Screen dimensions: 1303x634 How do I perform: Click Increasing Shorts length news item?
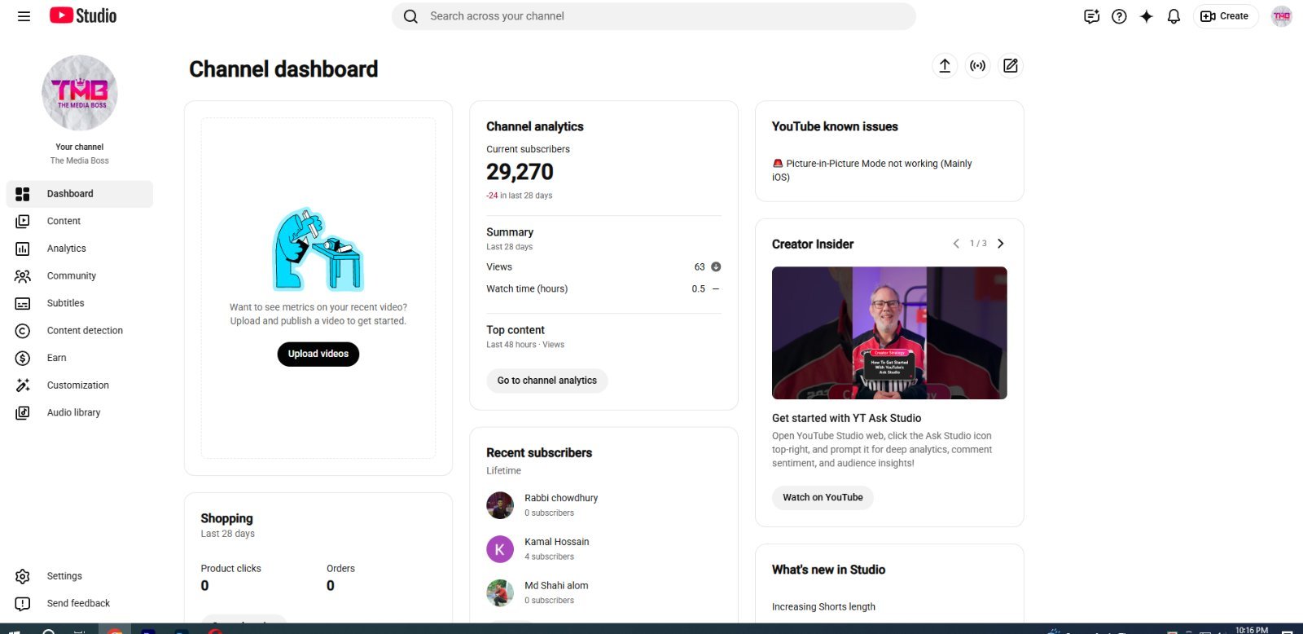823,607
